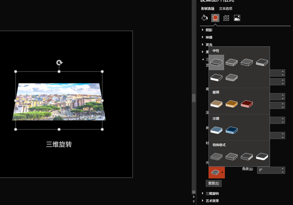Select the highlighted first 中性 lighting preset
Screen dimensions: 293x205
[216, 62]
